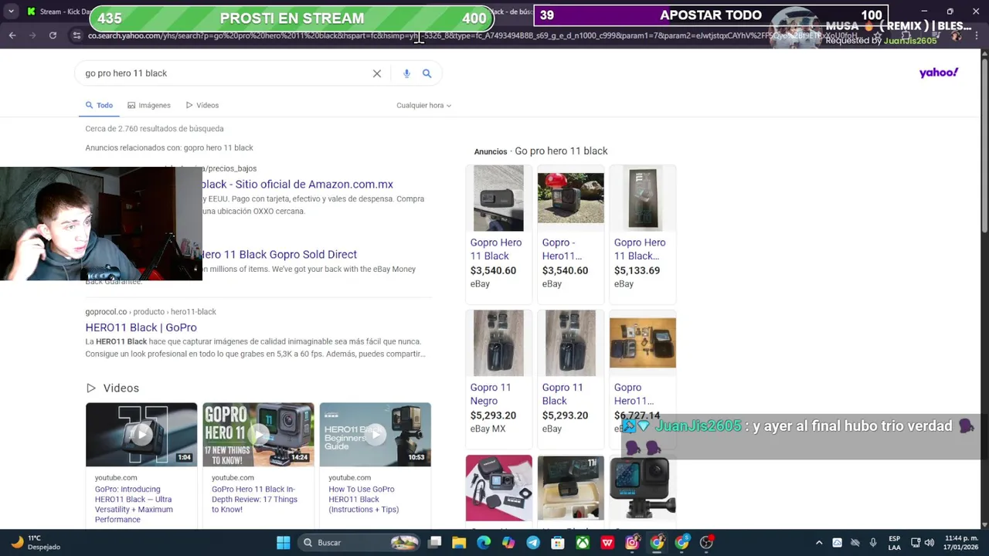989x556 pixels.
Task: Launch Microsoft Edge from the taskbar
Action: 484,543
